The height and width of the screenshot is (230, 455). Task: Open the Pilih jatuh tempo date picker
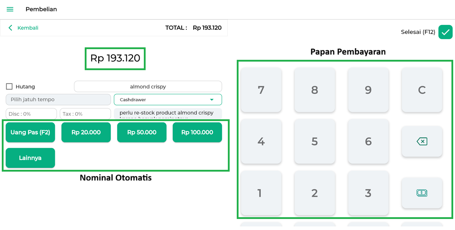click(58, 100)
